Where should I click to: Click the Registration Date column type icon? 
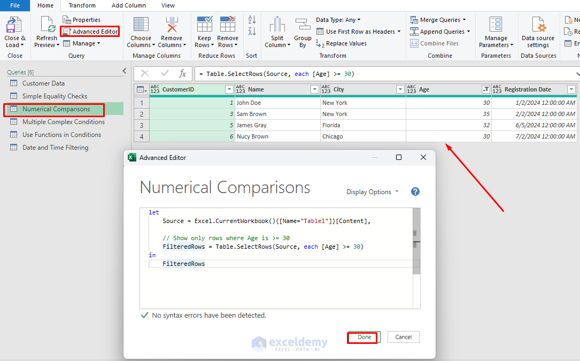[497, 89]
